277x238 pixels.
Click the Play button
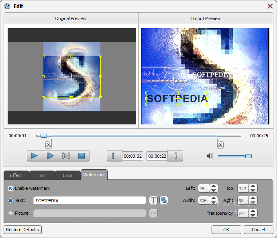pyautogui.click(x=35, y=156)
